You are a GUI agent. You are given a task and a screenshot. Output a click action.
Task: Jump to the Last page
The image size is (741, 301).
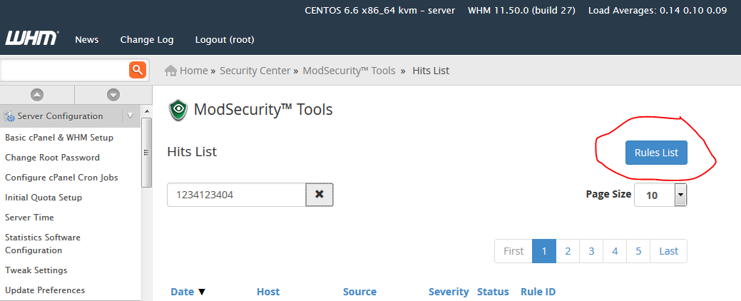[x=668, y=251]
